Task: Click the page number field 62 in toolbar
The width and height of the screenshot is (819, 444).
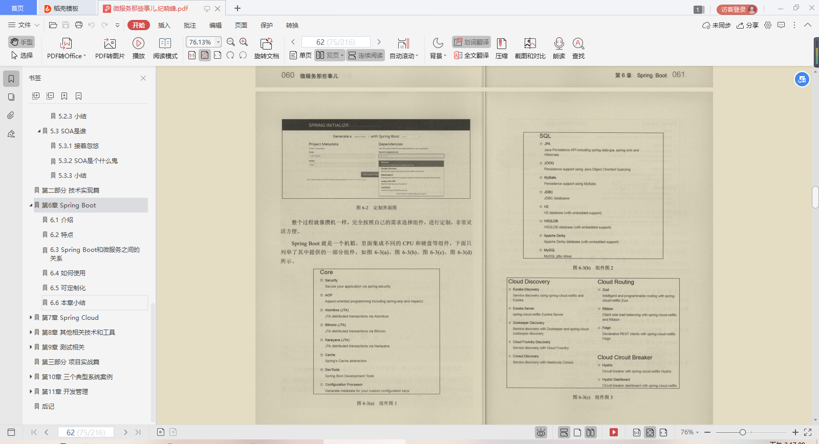Action: tap(336, 42)
